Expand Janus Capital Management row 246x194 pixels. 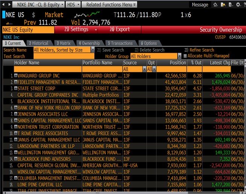[x=16, y=139]
